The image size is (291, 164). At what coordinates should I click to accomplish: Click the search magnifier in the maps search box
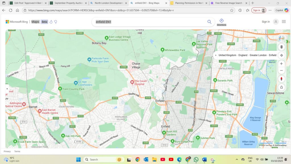pyautogui.click(x=209, y=22)
